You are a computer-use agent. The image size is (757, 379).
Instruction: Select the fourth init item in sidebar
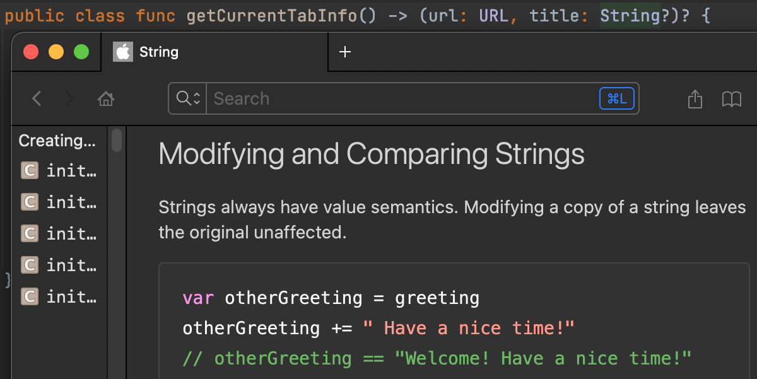tap(71, 265)
